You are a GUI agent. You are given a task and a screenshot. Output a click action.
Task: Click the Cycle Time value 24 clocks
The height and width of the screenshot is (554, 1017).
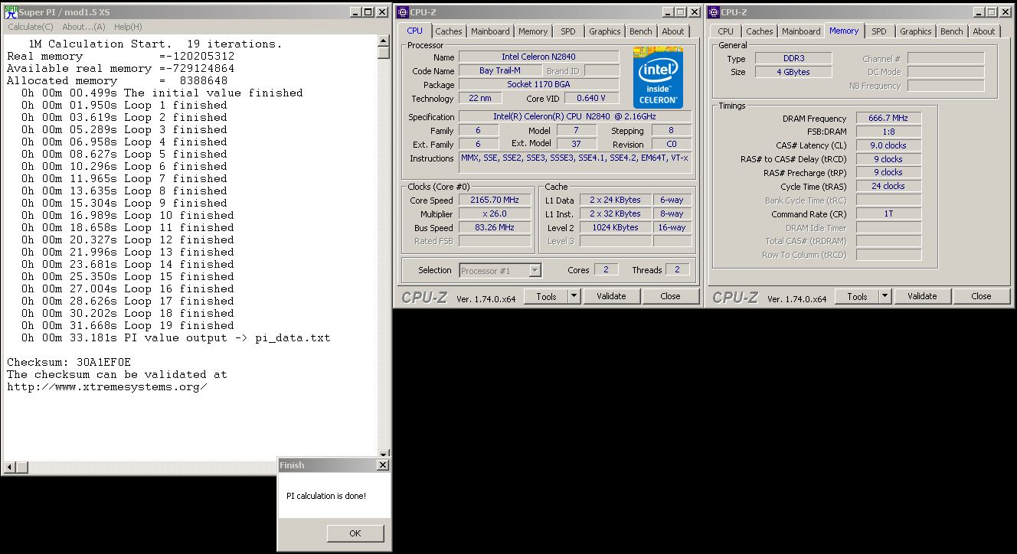click(888, 186)
